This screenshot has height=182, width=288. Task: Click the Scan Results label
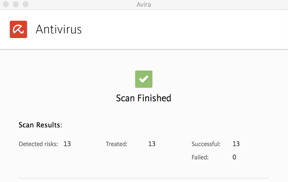(x=41, y=125)
